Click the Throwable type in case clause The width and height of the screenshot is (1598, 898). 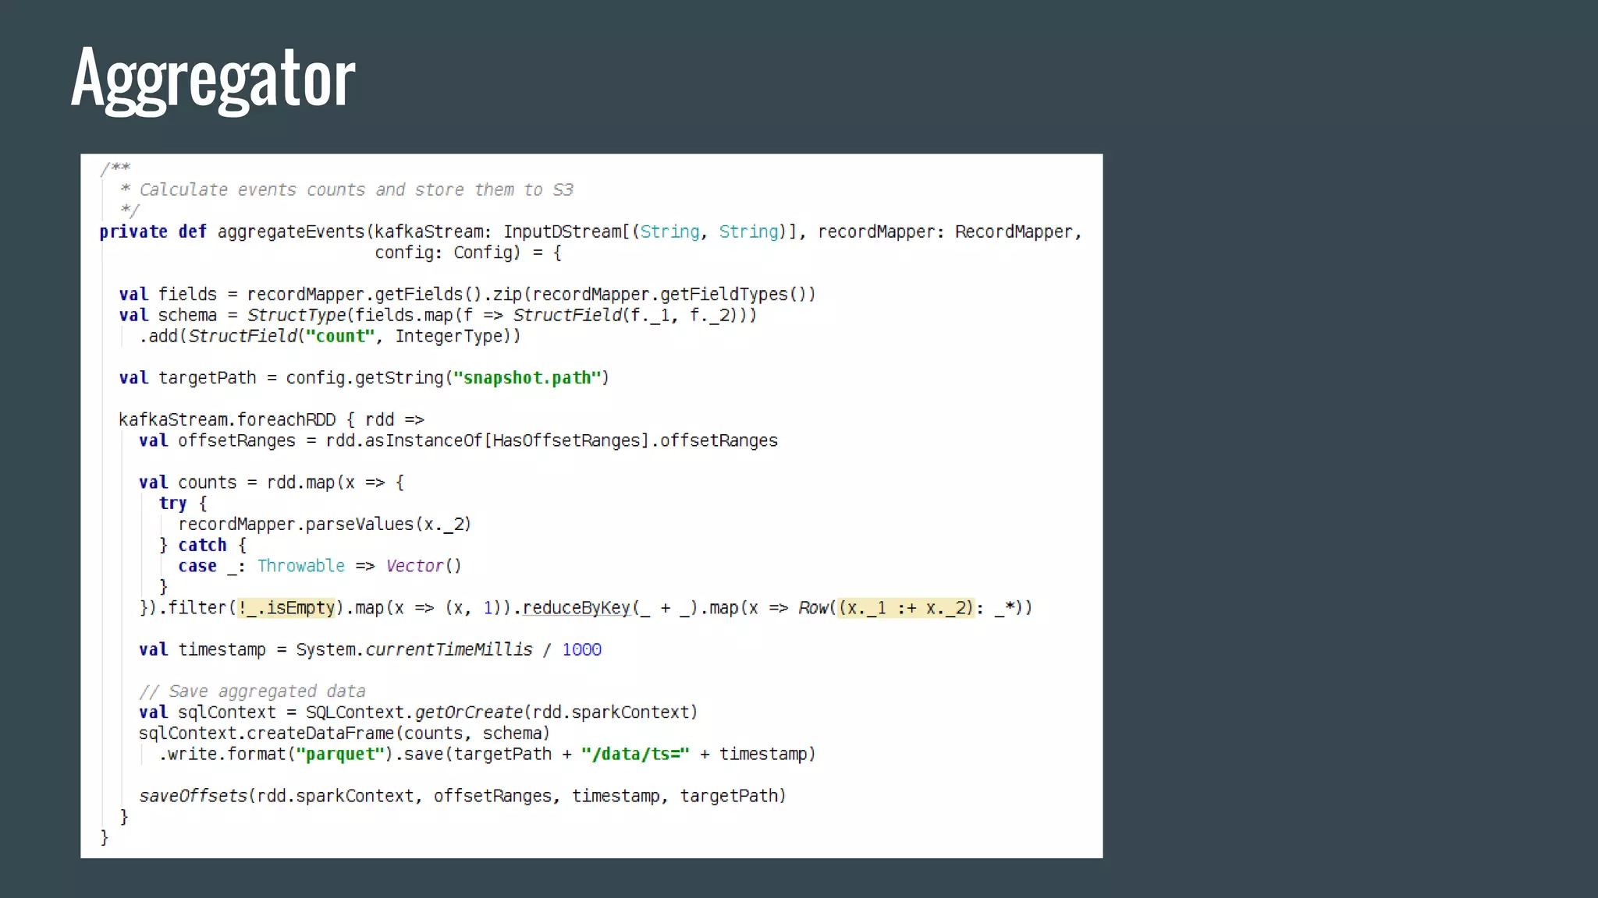(301, 567)
